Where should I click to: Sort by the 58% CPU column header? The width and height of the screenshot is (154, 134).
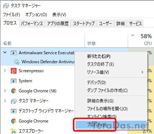pos(141,40)
